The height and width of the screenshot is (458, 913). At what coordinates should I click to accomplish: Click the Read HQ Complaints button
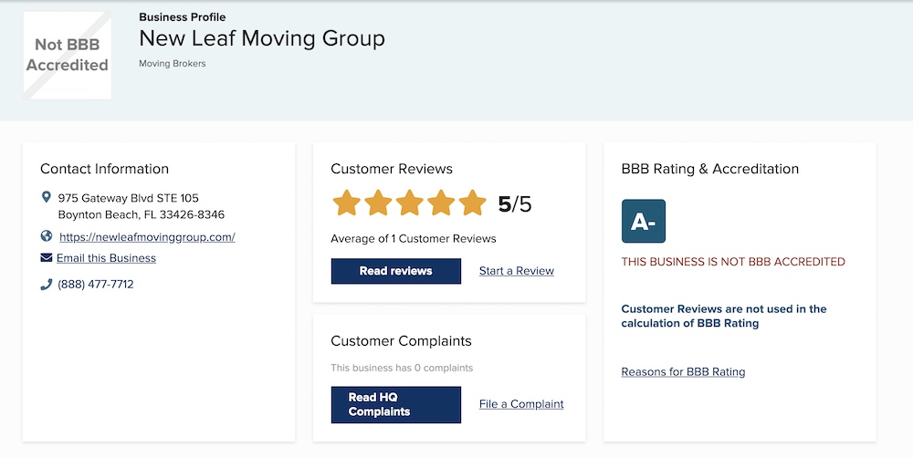[x=396, y=404]
